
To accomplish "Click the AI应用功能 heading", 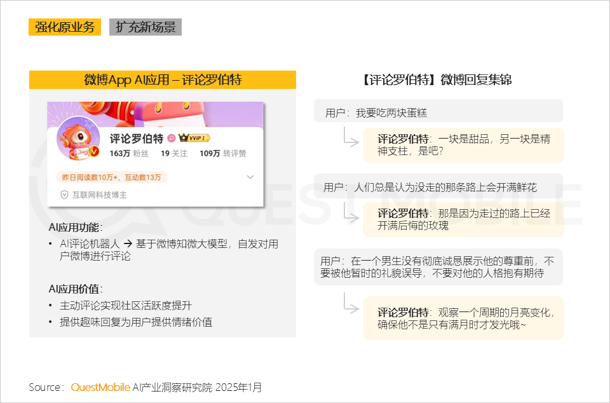I will click(76, 228).
